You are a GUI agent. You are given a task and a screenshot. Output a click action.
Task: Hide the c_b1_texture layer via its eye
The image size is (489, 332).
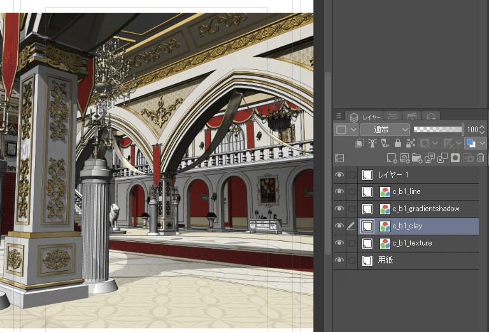click(339, 242)
